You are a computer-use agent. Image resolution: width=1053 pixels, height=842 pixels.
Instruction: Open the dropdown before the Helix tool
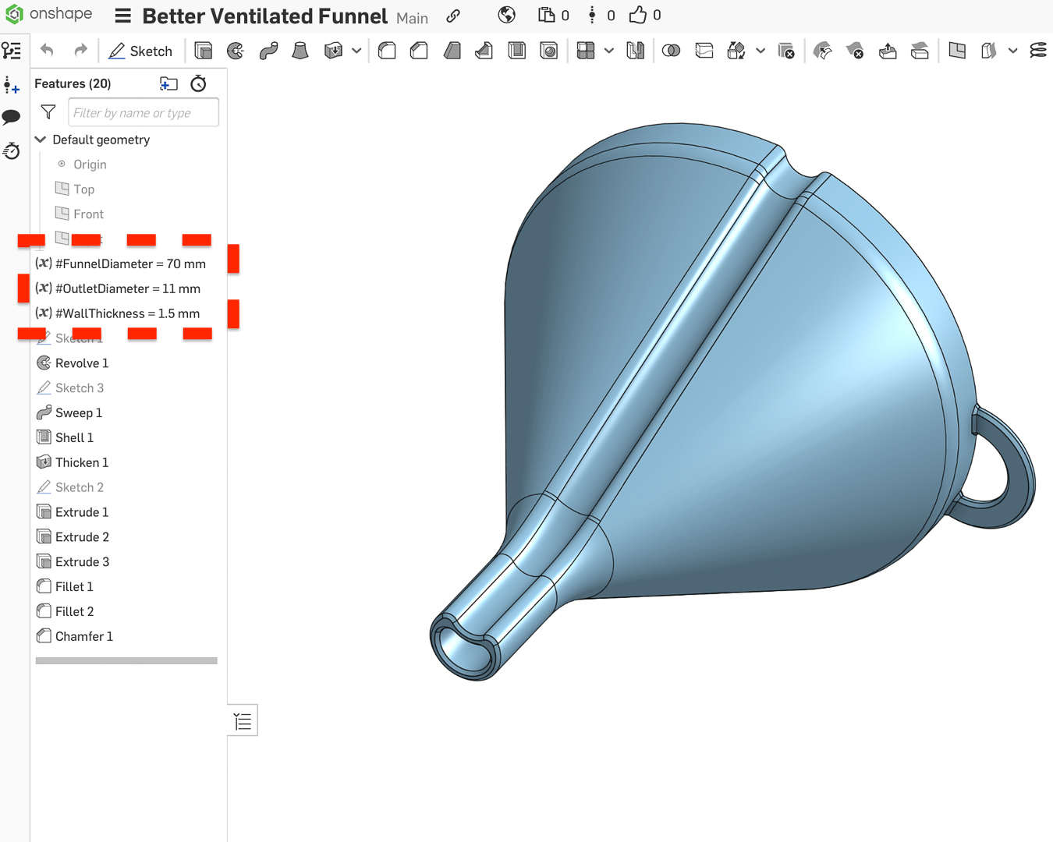pyautogui.click(x=1012, y=51)
